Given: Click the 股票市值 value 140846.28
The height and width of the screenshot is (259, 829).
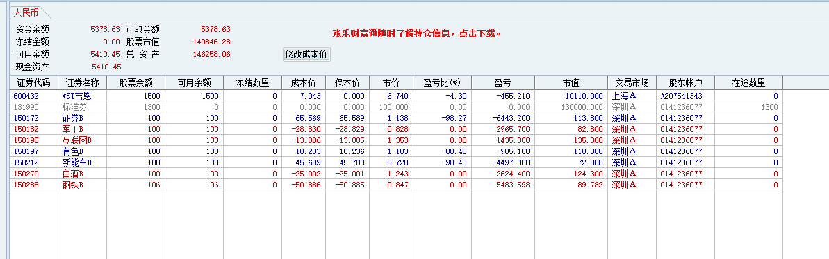Looking at the screenshot, I should 211,42.
